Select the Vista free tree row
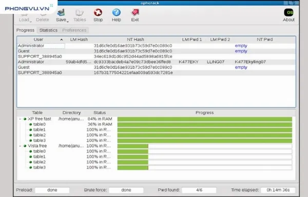Image resolution: width=308 pixels, height=197 pixels. (156, 146)
